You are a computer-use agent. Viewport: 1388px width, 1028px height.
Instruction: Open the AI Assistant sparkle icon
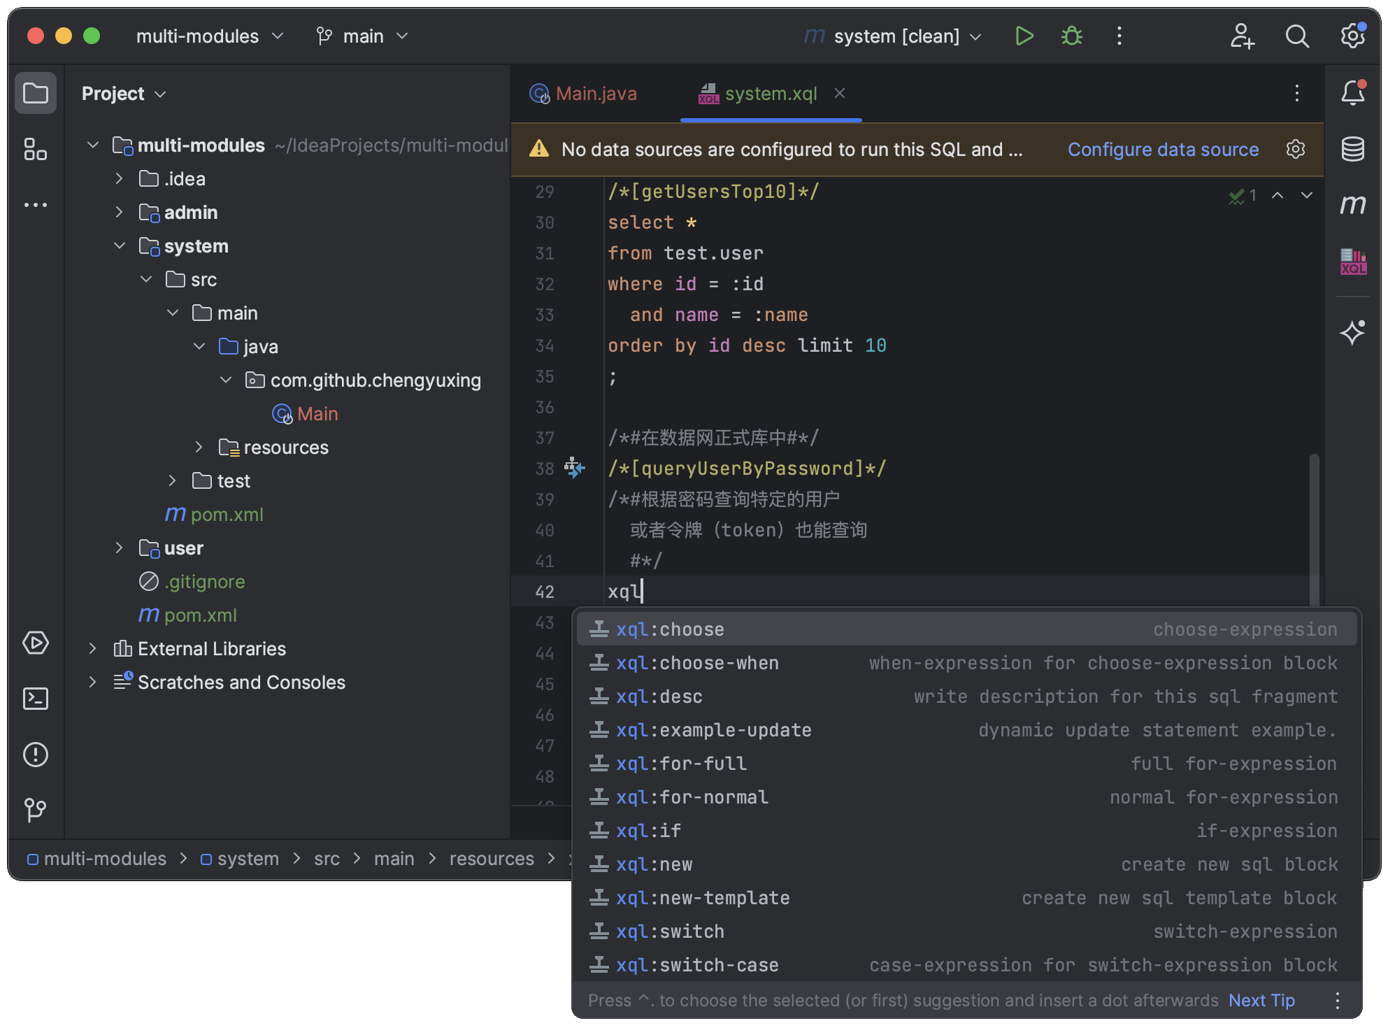pos(1353,331)
